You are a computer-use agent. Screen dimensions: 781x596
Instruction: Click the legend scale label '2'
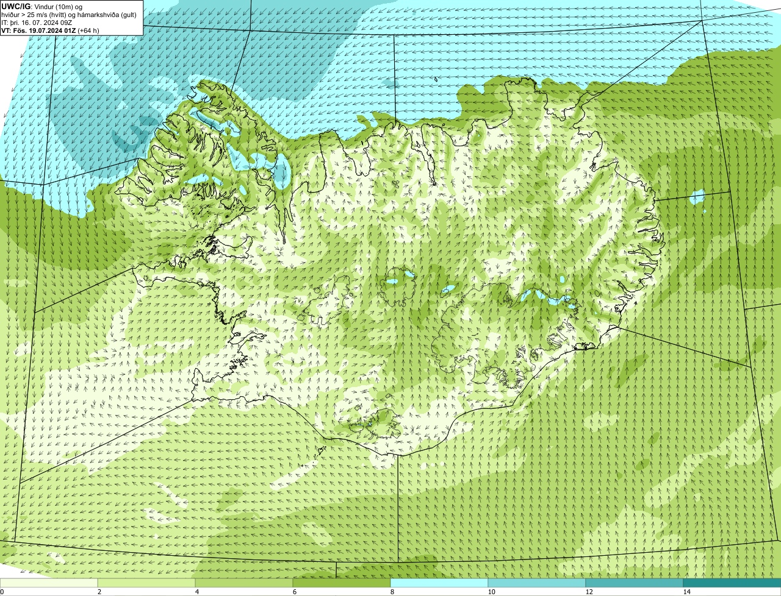pos(99,592)
